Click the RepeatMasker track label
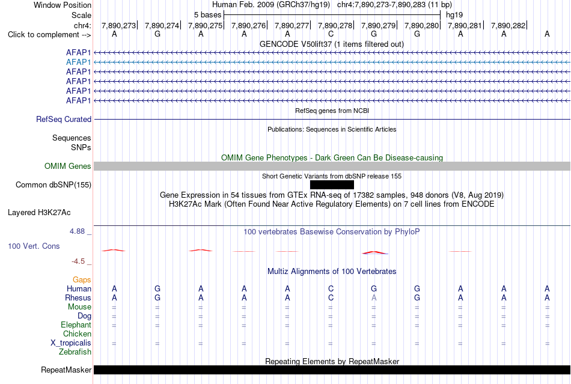This screenshot has width=571, height=384. click(66, 370)
